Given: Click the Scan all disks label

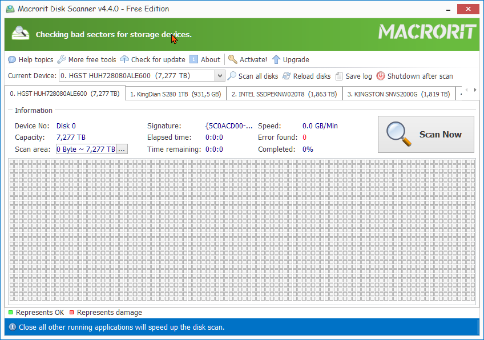Looking at the screenshot, I should [x=258, y=76].
